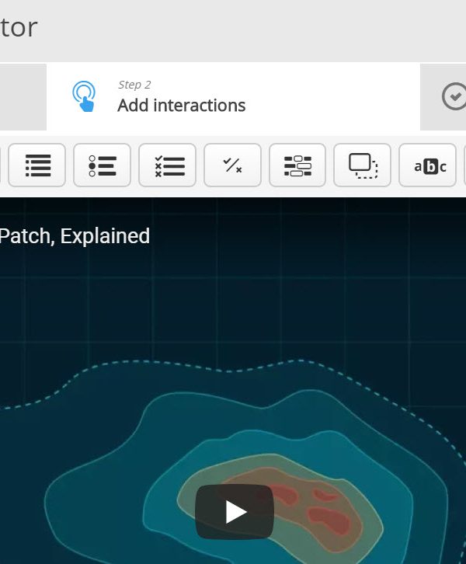Viewport: 466px width, 564px height.
Task: Add a Fill in the Blanks interaction
Action: pyautogui.click(x=297, y=165)
